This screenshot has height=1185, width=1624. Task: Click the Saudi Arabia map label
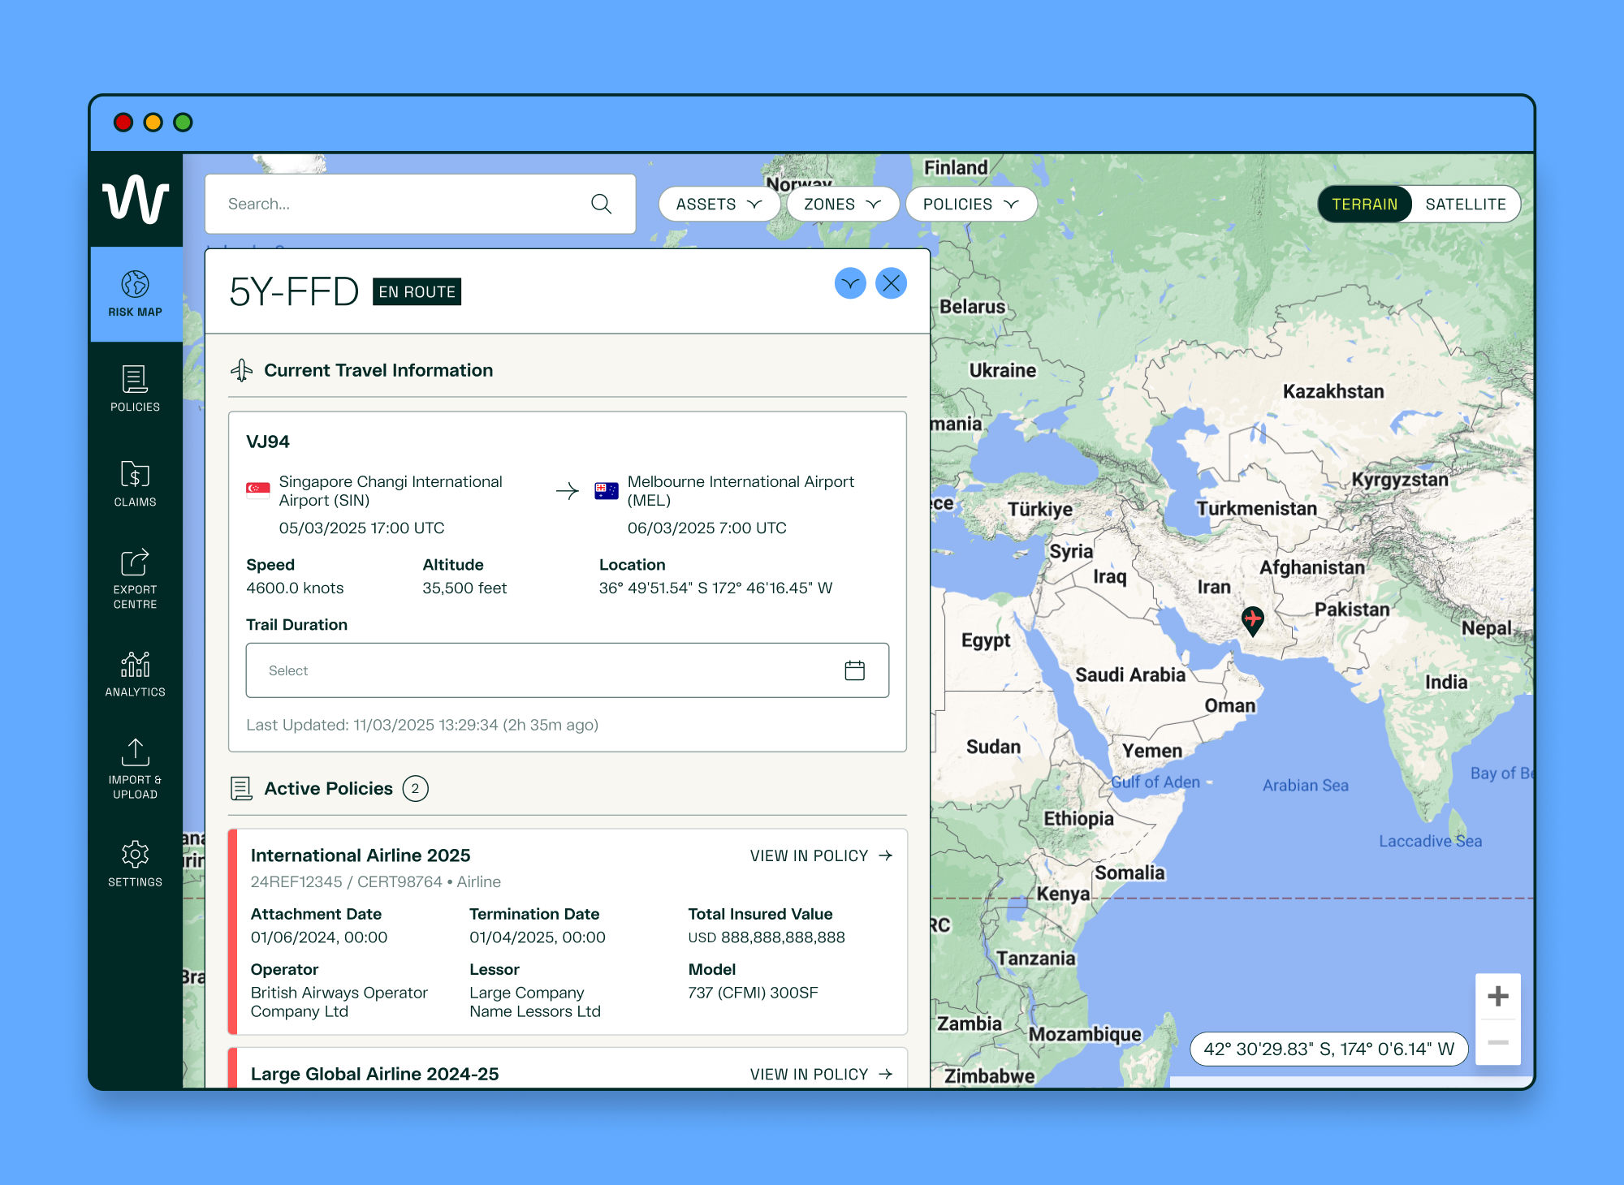(1130, 674)
